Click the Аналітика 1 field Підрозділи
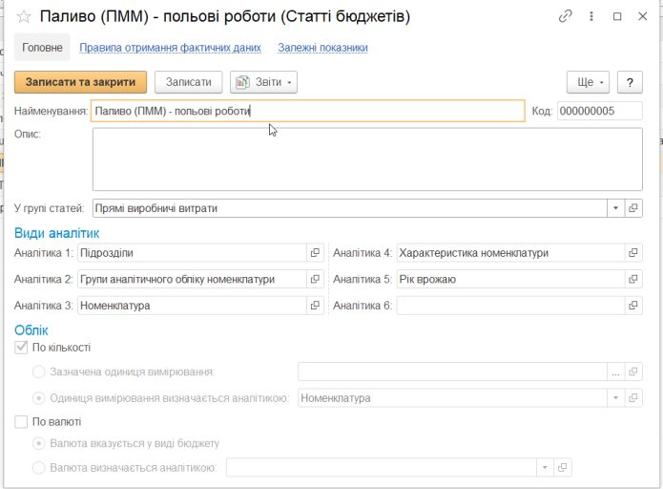663x489 pixels. 193,253
